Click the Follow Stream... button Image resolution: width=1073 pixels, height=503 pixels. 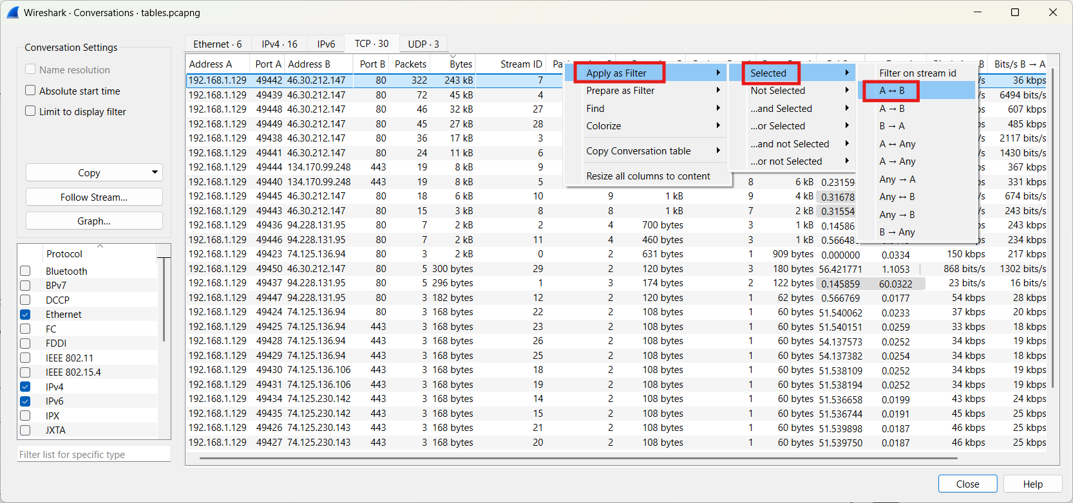[94, 197]
